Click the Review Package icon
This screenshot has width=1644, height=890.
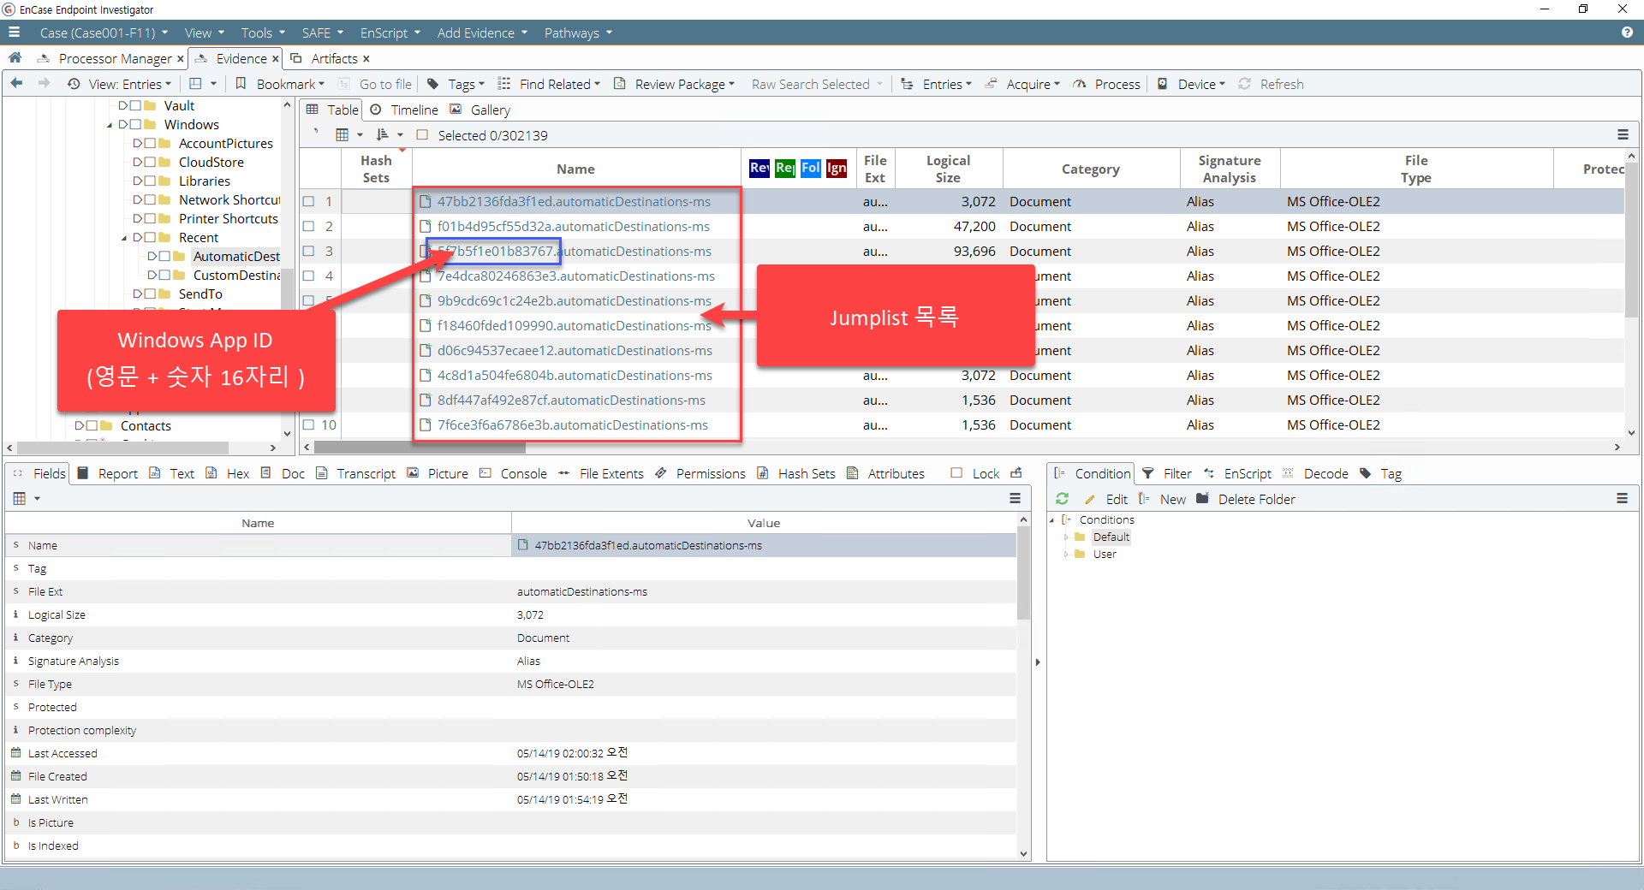pos(620,84)
